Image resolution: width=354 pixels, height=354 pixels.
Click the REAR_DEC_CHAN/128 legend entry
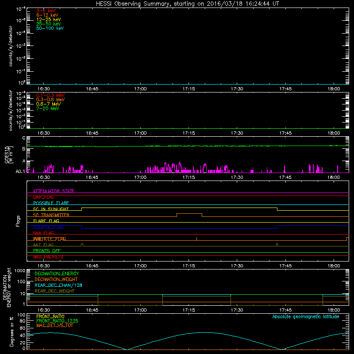pos(58,285)
